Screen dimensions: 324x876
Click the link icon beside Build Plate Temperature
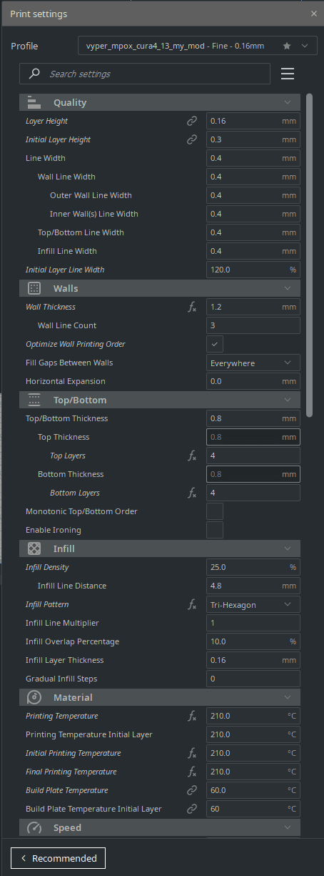click(191, 790)
